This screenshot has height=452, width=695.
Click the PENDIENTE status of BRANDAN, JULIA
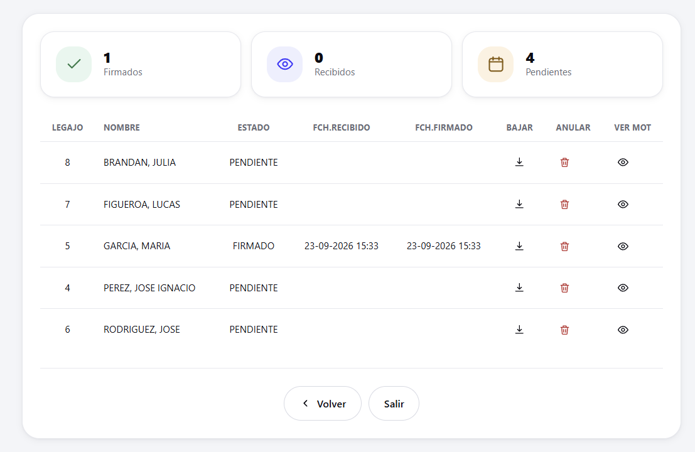click(254, 163)
